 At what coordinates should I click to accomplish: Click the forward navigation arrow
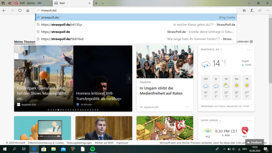12,10
